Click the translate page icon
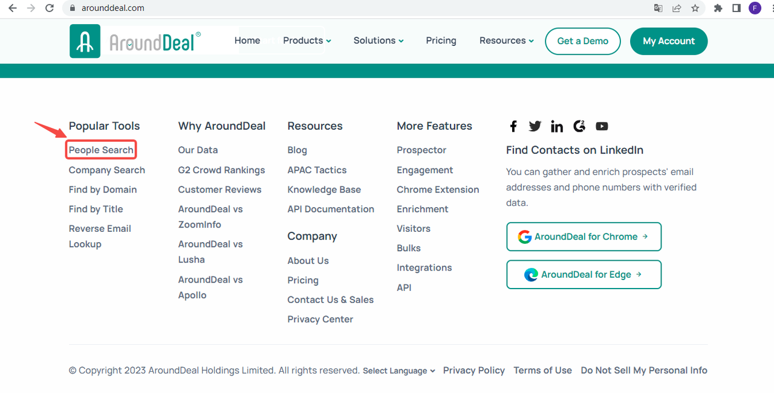 coord(659,8)
